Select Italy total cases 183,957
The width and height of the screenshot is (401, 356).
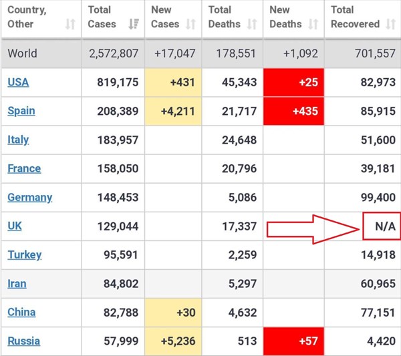tap(118, 140)
